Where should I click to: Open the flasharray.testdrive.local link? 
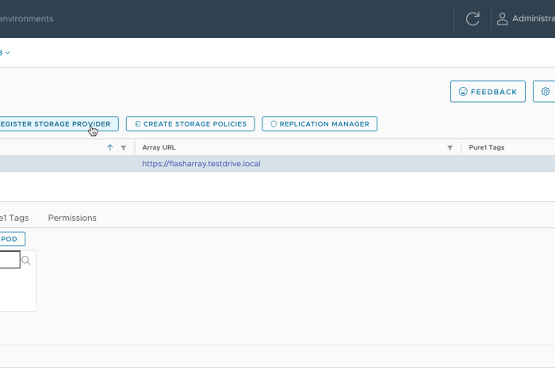coord(201,164)
